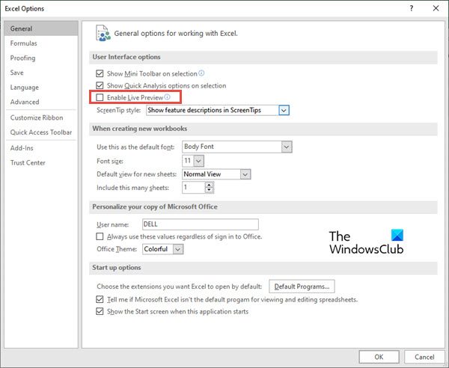Viewport: 449px width, 368px height.
Task: Click info icon beside Show Mini Toolbar
Action: pos(201,73)
